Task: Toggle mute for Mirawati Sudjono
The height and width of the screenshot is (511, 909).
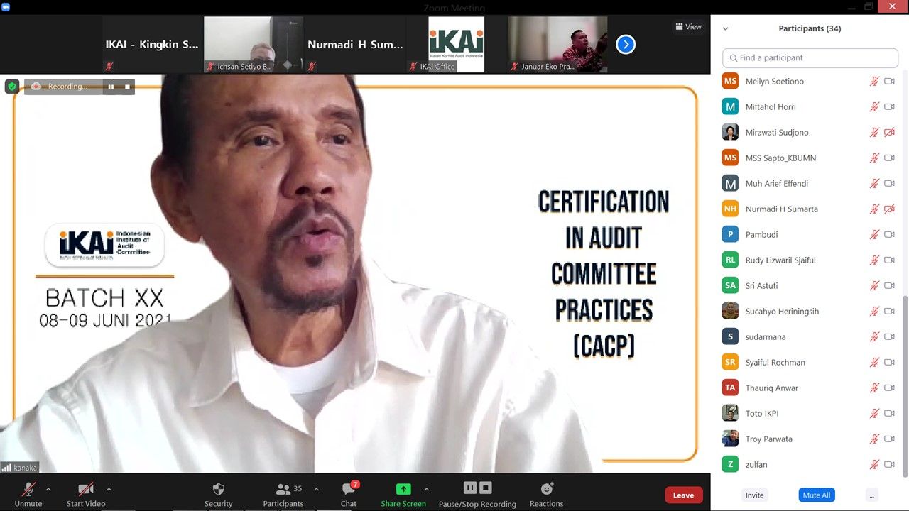Action: pyautogui.click(x=875, y=133)
